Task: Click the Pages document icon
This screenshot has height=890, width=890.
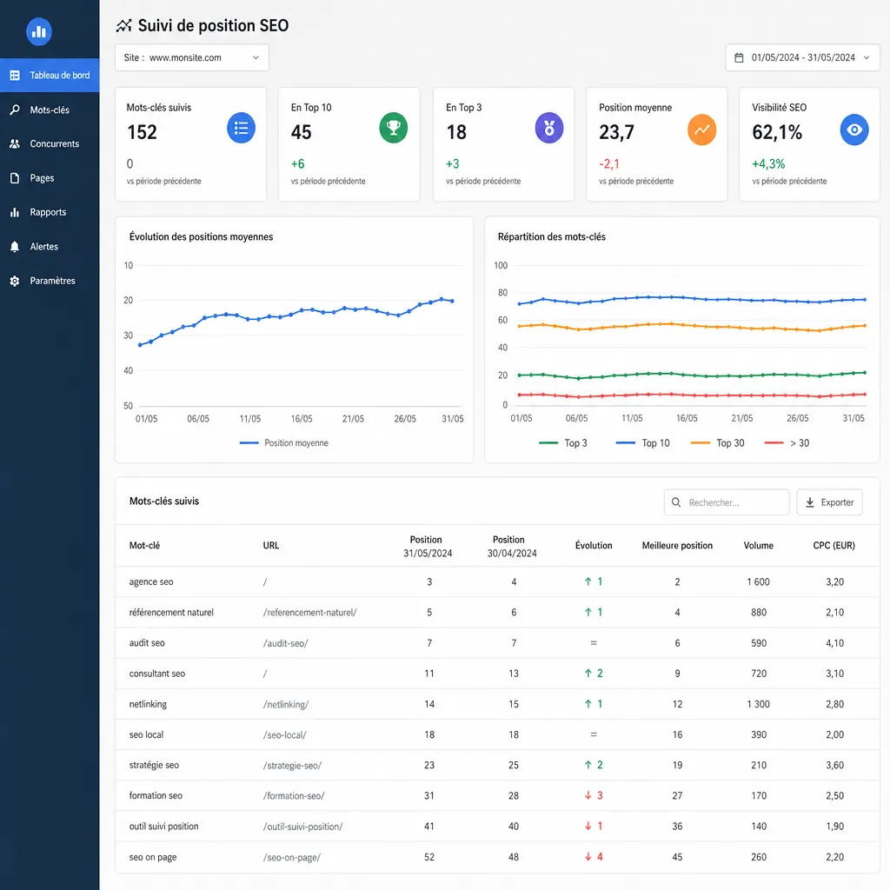Action: (x=15, y=177)
